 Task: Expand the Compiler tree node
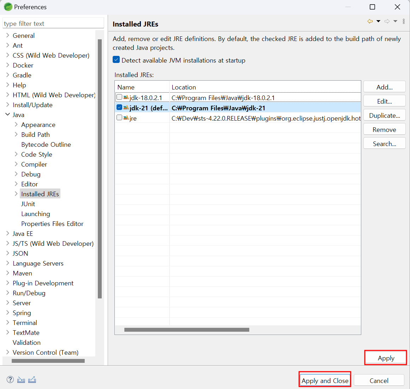[x=16, y=164]
